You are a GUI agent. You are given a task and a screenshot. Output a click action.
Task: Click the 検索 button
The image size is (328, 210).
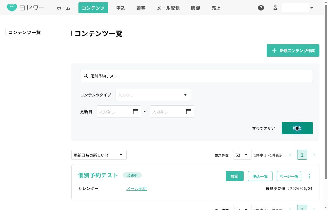click(x=297, y=128)
